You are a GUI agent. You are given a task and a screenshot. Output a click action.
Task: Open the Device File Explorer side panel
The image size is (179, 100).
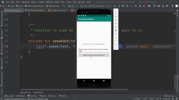click(177, 83)
